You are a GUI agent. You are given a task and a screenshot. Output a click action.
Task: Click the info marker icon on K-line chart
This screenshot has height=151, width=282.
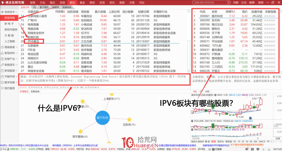(x=250, y=118)
